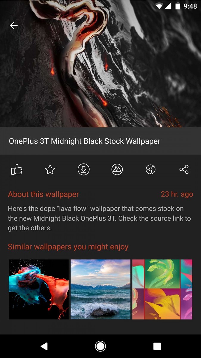Tap Similar wallpapers you might enjoy heading
Screen dimensions: 201x358
pyautogui.click(x=68, y=247)
